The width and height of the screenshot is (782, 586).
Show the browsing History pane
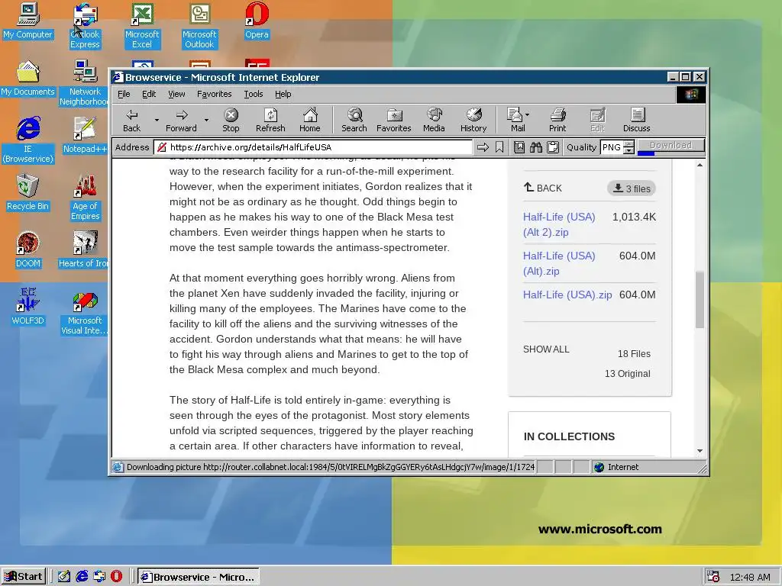click(473, 121)
